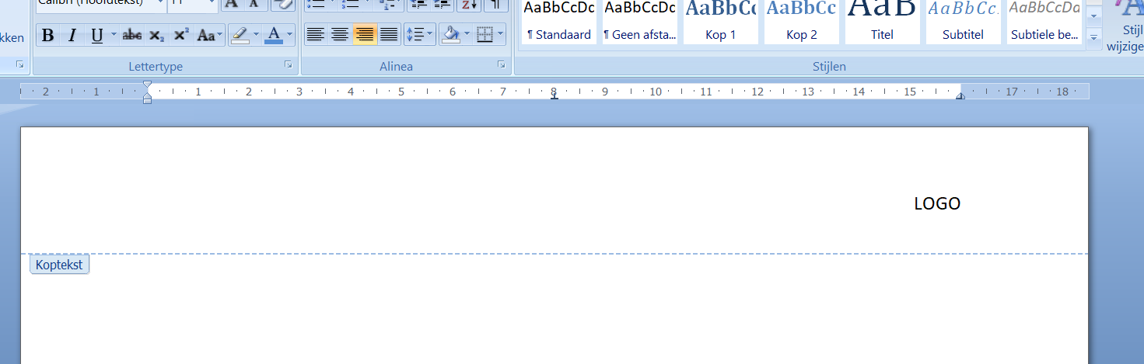Open the Alinea dialog launcher
1144x364 pixels.
point(502,65)
